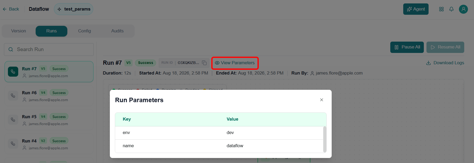Click the Run #7 workflow icon
The image size is (474, 163).
click(x=13, y=72)
